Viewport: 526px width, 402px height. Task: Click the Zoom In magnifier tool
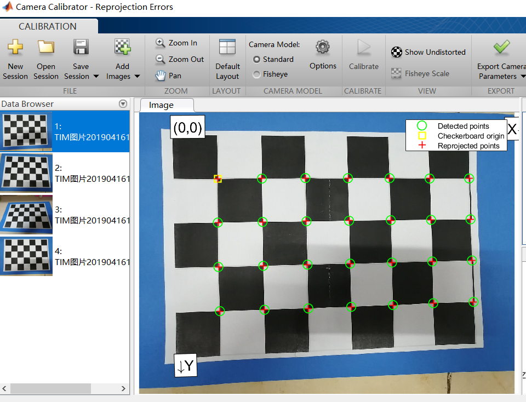(x=176, y=43)
